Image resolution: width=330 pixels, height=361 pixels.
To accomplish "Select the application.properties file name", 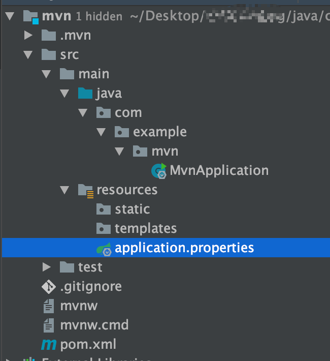I will pos(184,248).
